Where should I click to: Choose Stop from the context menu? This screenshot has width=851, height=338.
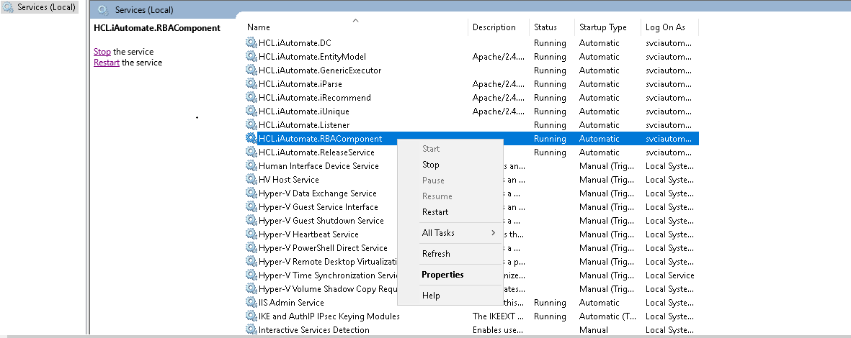click(430, 165)
